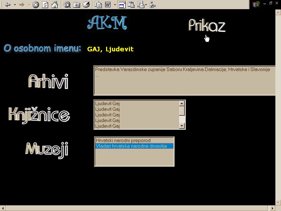
Task: Select first 'Ljudevit Gaj' entry in Knjižnice list
Action: tap(107, 104)
